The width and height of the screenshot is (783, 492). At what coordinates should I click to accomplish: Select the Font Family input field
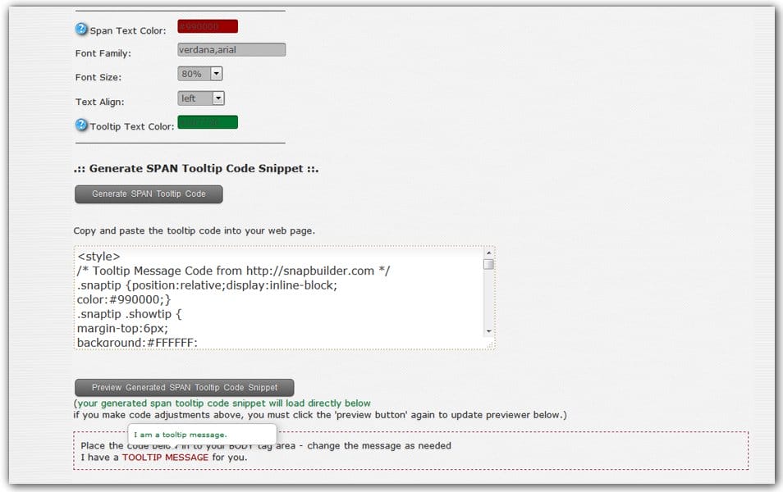tap(230, 49)
